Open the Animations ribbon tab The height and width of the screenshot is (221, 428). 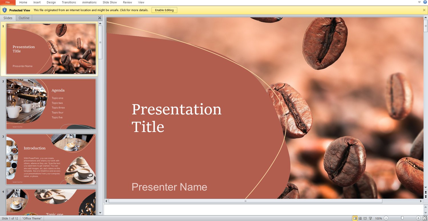tap(89, 2)
